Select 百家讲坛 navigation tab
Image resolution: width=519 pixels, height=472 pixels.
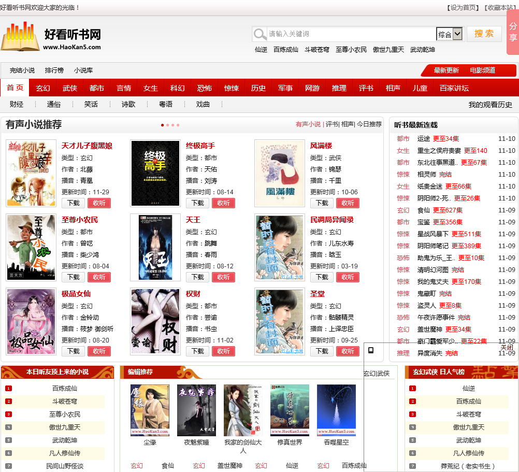coord(454,88)
